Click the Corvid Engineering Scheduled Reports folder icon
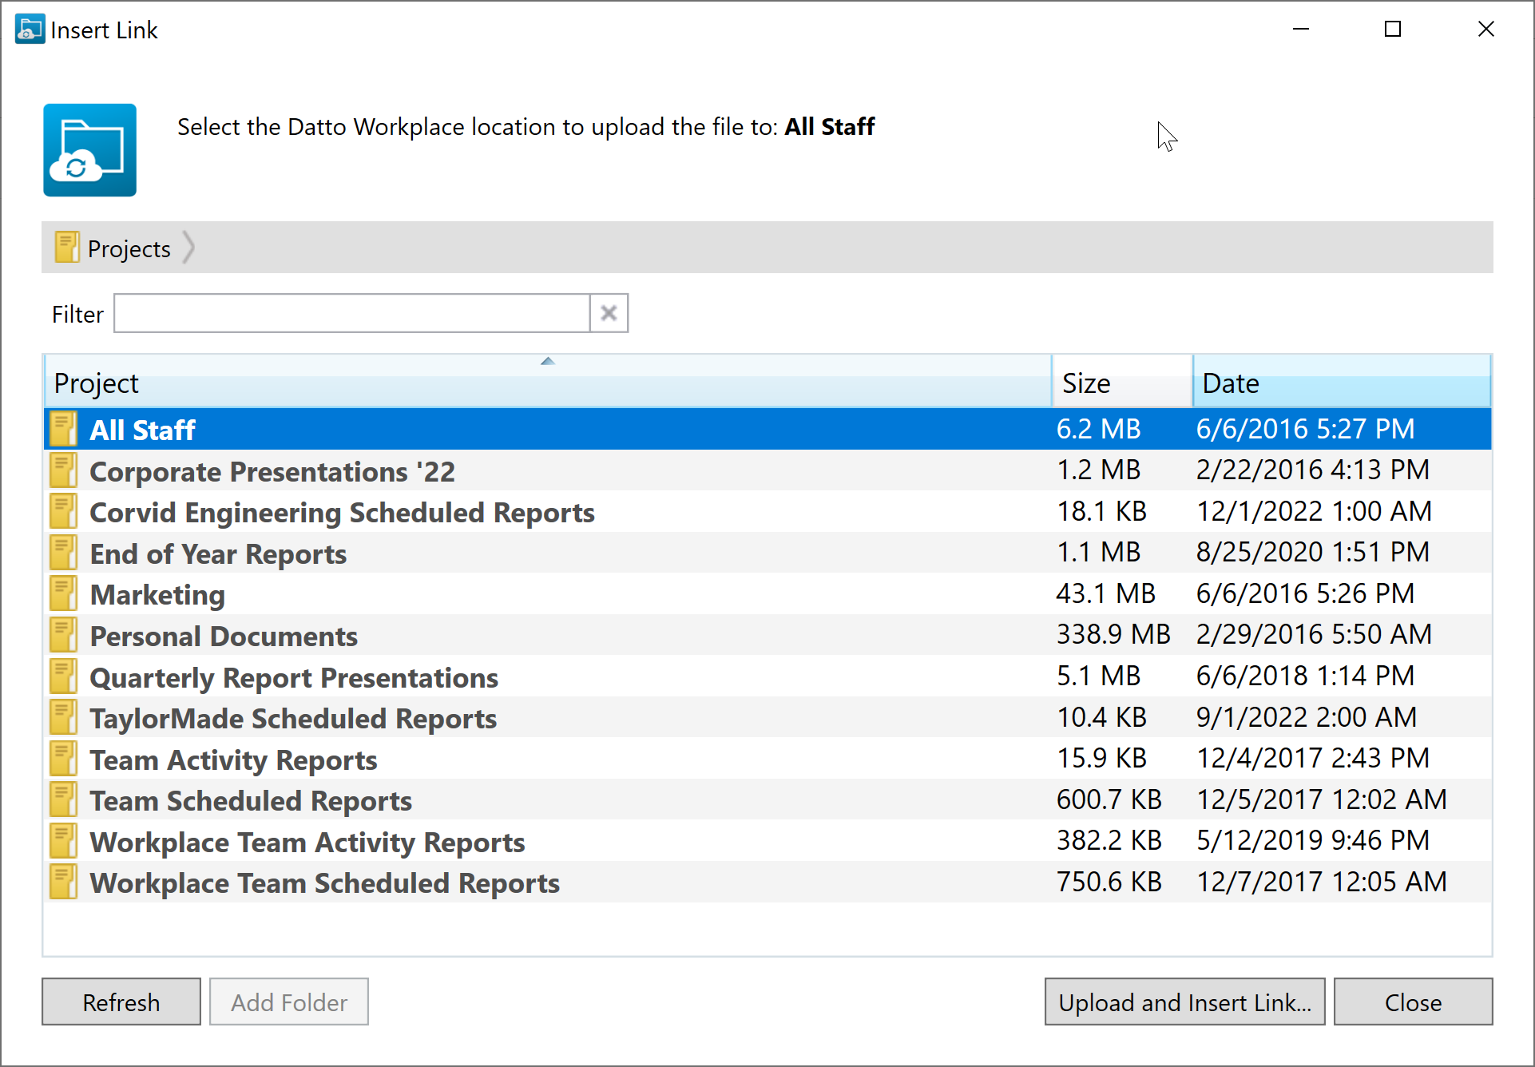 [63, 512]
